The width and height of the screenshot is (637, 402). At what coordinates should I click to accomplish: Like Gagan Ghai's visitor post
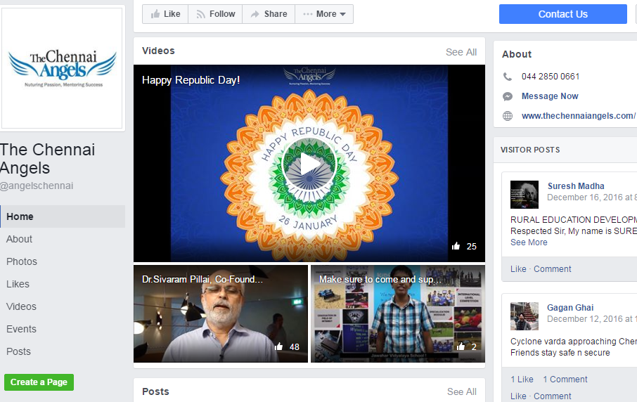click(518, 396)
